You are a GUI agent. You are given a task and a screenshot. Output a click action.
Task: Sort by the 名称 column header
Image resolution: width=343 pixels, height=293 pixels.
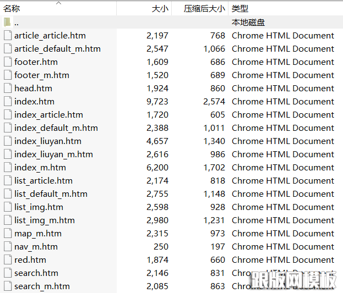click(x=12, y=8)
